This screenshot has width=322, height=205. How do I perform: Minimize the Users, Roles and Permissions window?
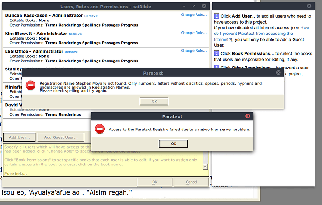point(184,6)
